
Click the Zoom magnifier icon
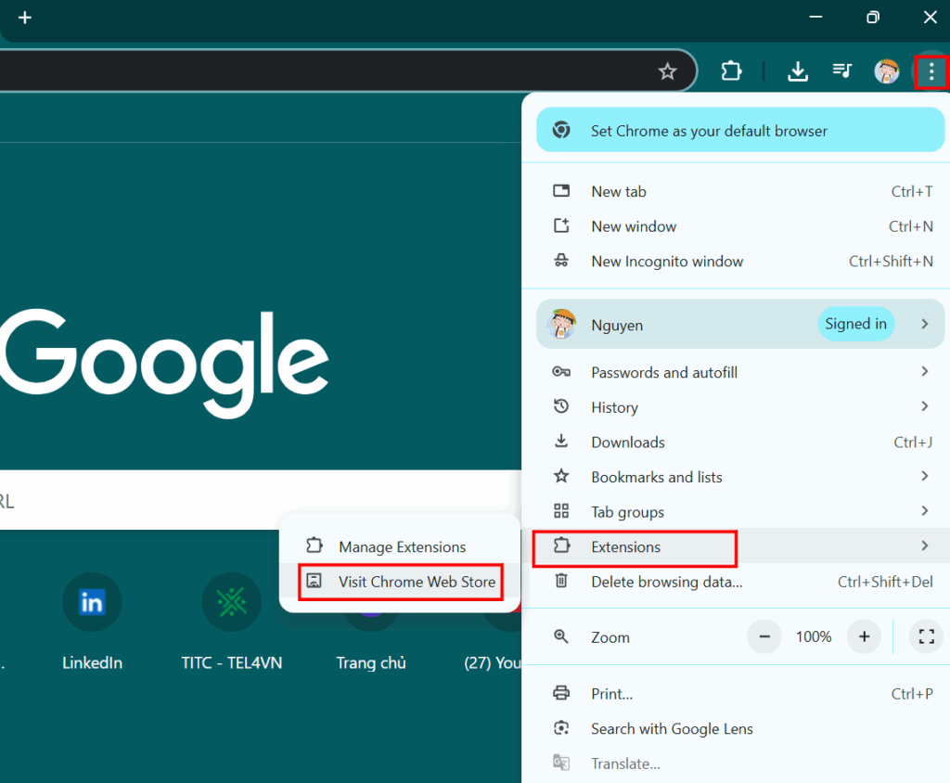point(561,636)
